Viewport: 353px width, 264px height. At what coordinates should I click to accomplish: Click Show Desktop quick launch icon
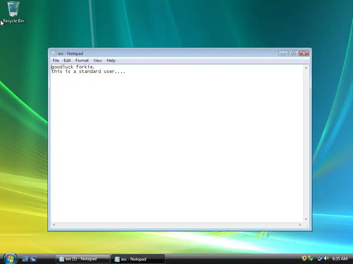[x=25, y=259]
